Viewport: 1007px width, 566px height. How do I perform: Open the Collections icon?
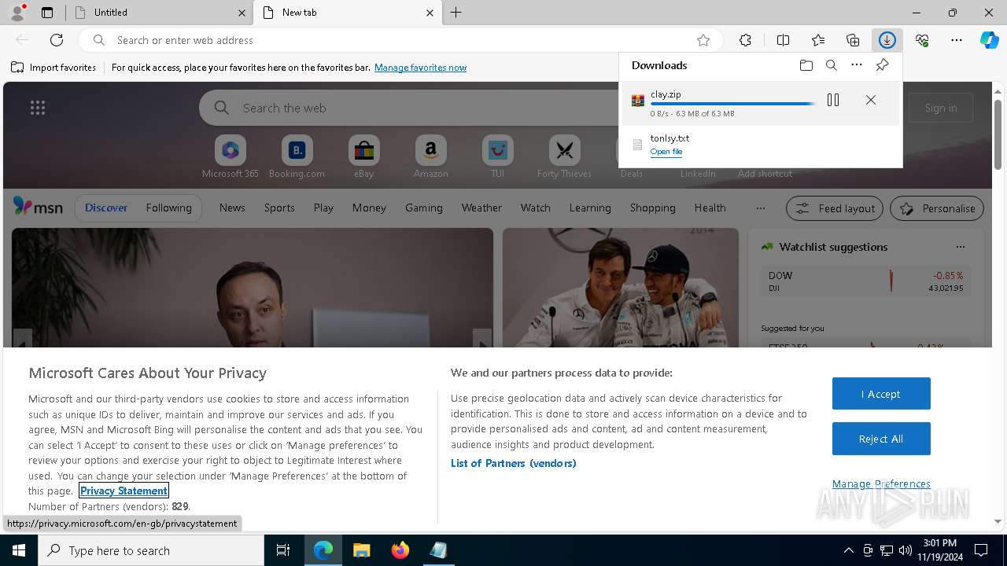pos(853,40)
